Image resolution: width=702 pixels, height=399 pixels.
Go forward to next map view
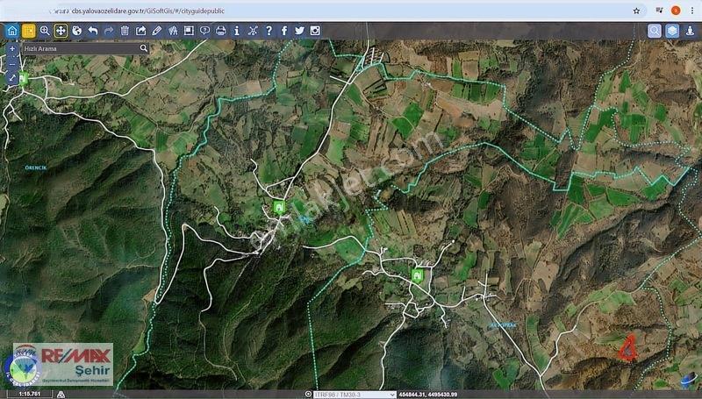[109, 31]
